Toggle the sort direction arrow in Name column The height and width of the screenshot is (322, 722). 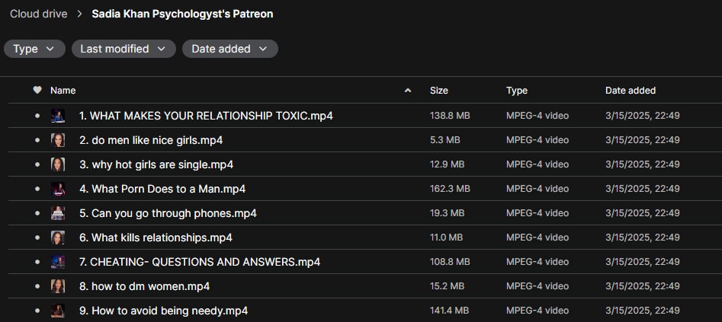point(407,91)
